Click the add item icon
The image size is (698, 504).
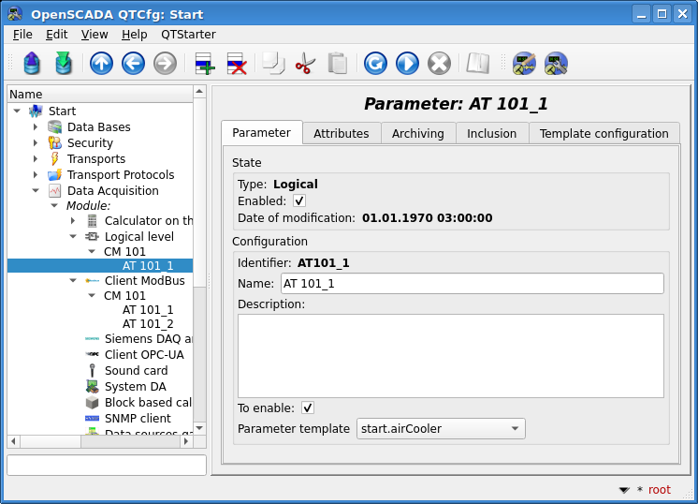[x=204, y=64]
